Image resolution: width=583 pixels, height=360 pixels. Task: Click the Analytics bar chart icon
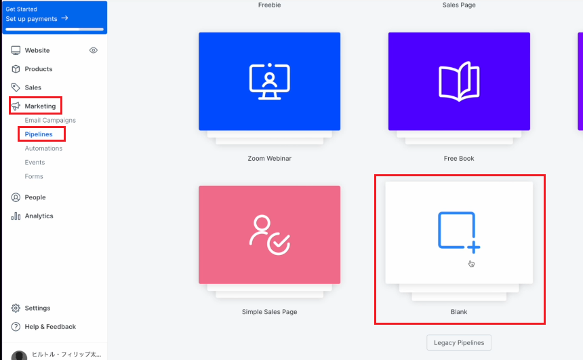pos(16,216)
